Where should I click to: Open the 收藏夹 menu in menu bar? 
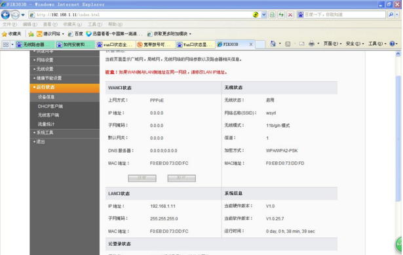pyautogui.click(x=73, y=24)
